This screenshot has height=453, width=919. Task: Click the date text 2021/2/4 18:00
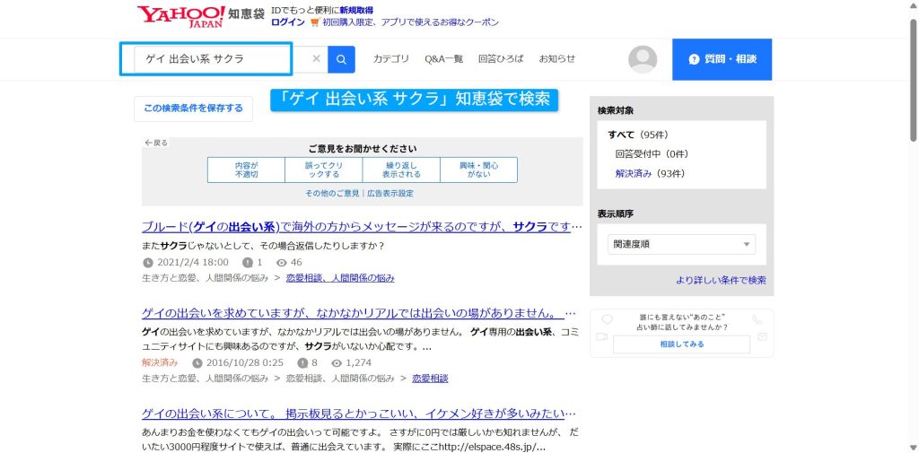coord(193,263)
